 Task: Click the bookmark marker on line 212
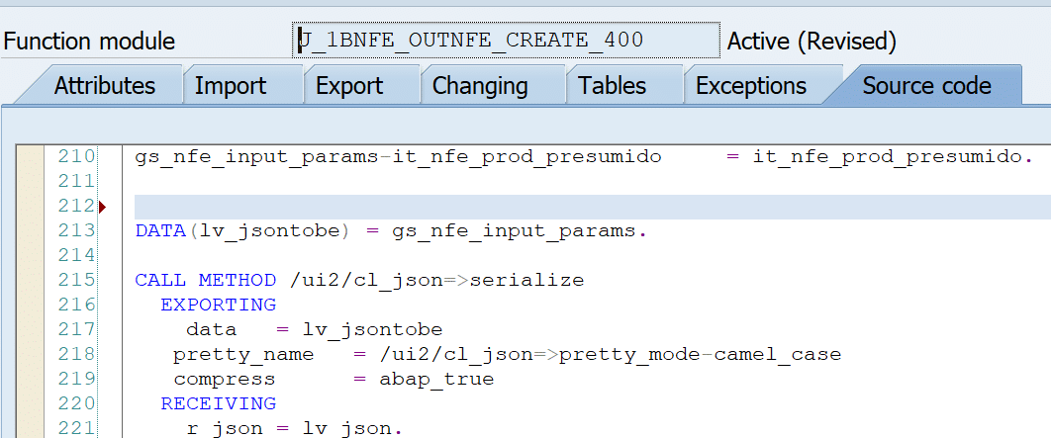point(103,207)
